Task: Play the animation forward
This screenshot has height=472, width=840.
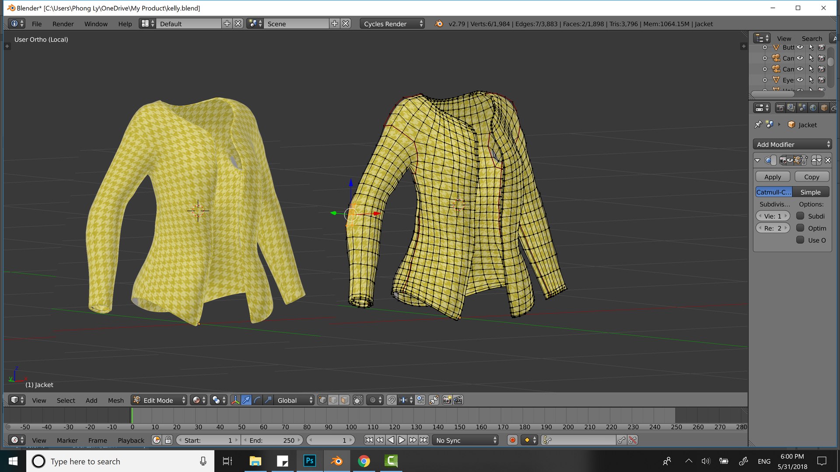Action: click(x=402, y=440)
